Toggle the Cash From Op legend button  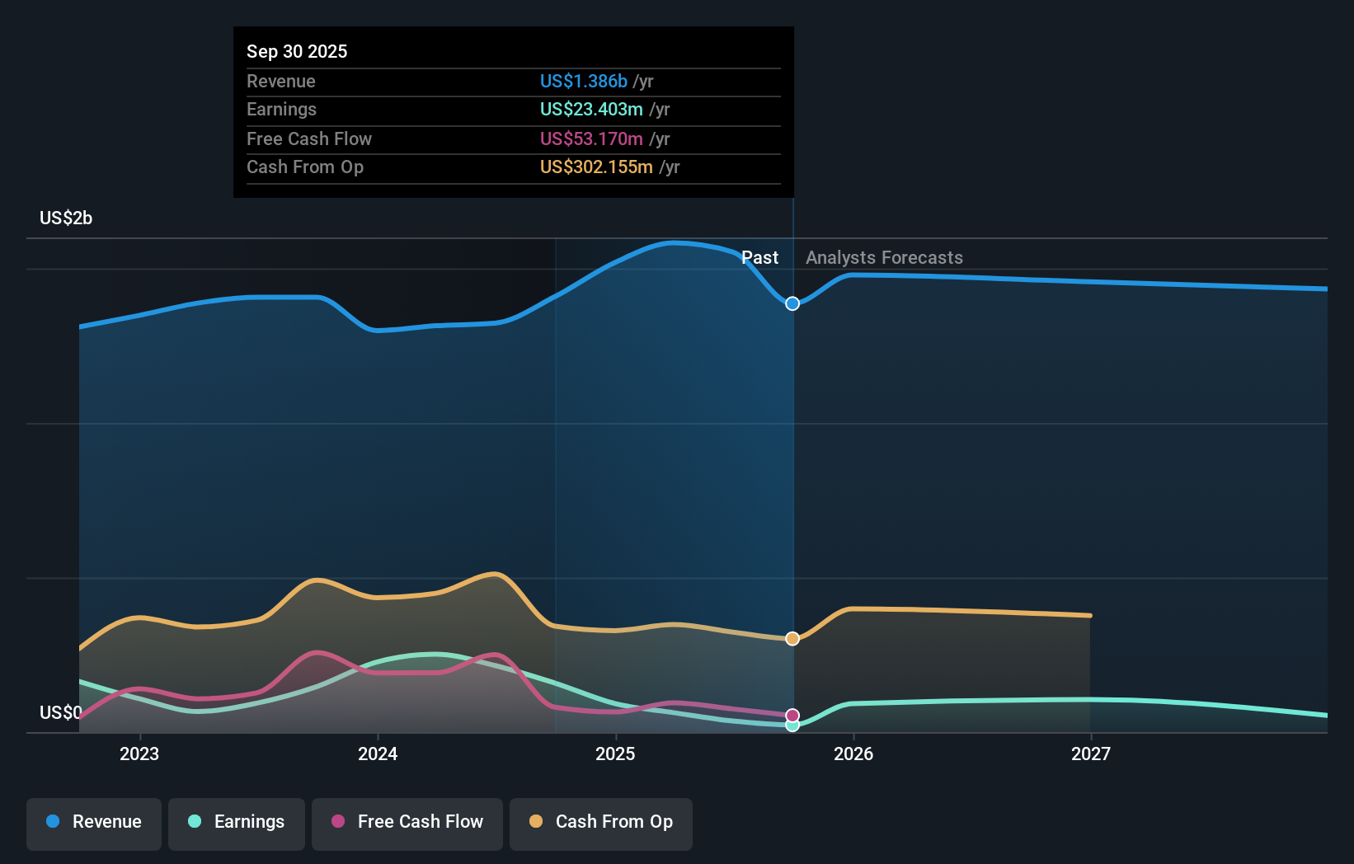coord(601,824)
